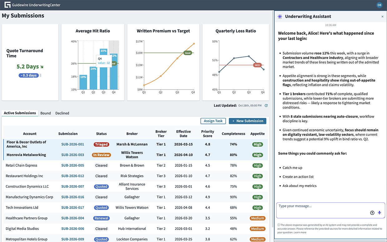387x242 pixels.
Task: Click the Good marker on Written Premium chart
Action: (x=188, y=53)
